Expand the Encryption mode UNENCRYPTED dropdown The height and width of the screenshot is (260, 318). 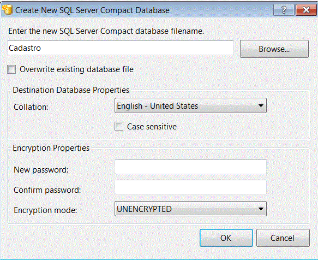pos(190,209)
